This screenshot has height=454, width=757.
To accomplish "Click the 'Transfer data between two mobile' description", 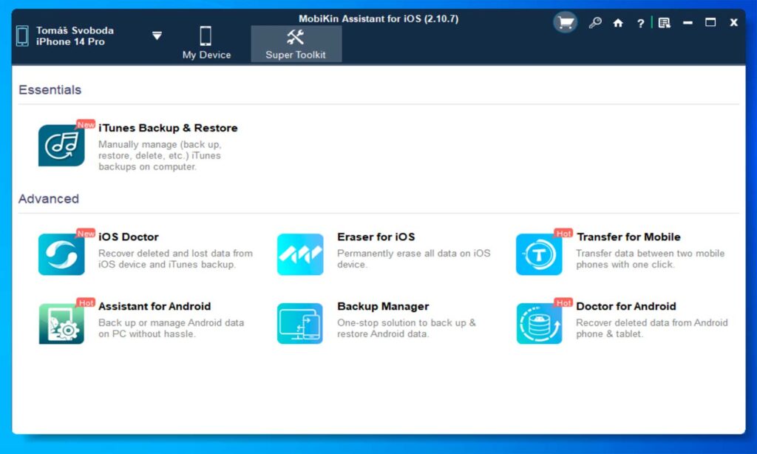I will [x=651, y=259].
